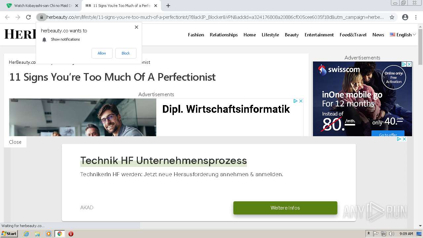This screenshot has height=238, width=423.
Task: Reload the current page
Action: click(28, 17)
